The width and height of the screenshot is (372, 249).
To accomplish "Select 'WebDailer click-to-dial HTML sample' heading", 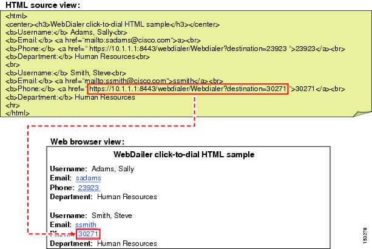I will point(184,154).
